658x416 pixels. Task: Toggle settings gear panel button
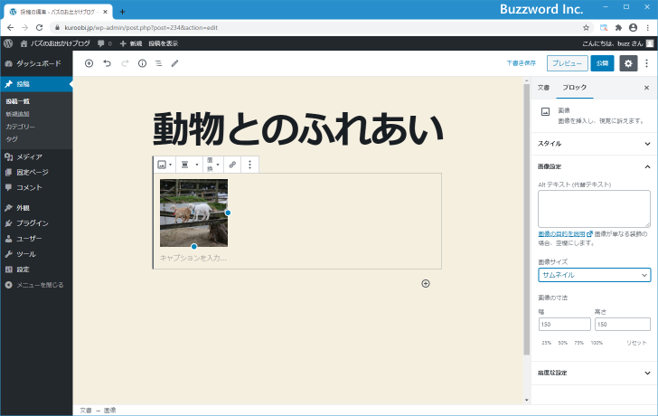pyautogui.click(x=628, y=63)
